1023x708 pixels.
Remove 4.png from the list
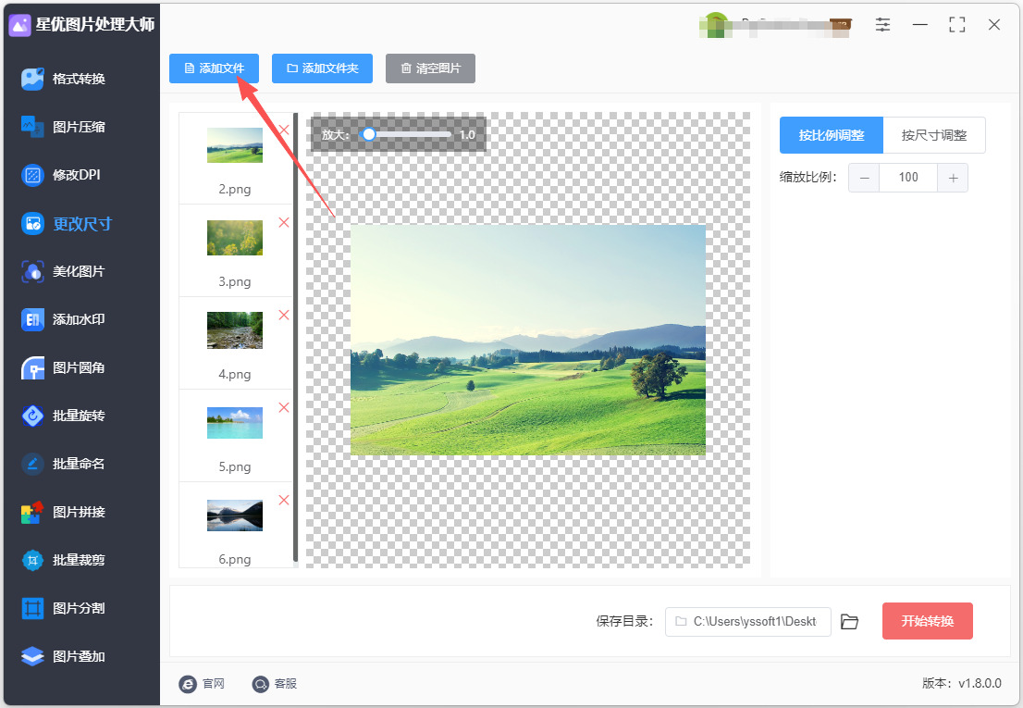(x=284, y=316)
